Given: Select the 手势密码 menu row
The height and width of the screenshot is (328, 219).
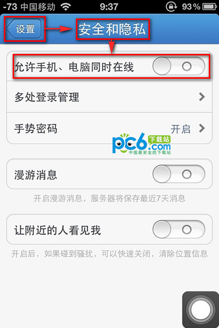Looking at the screenshot, I should 109,128.
